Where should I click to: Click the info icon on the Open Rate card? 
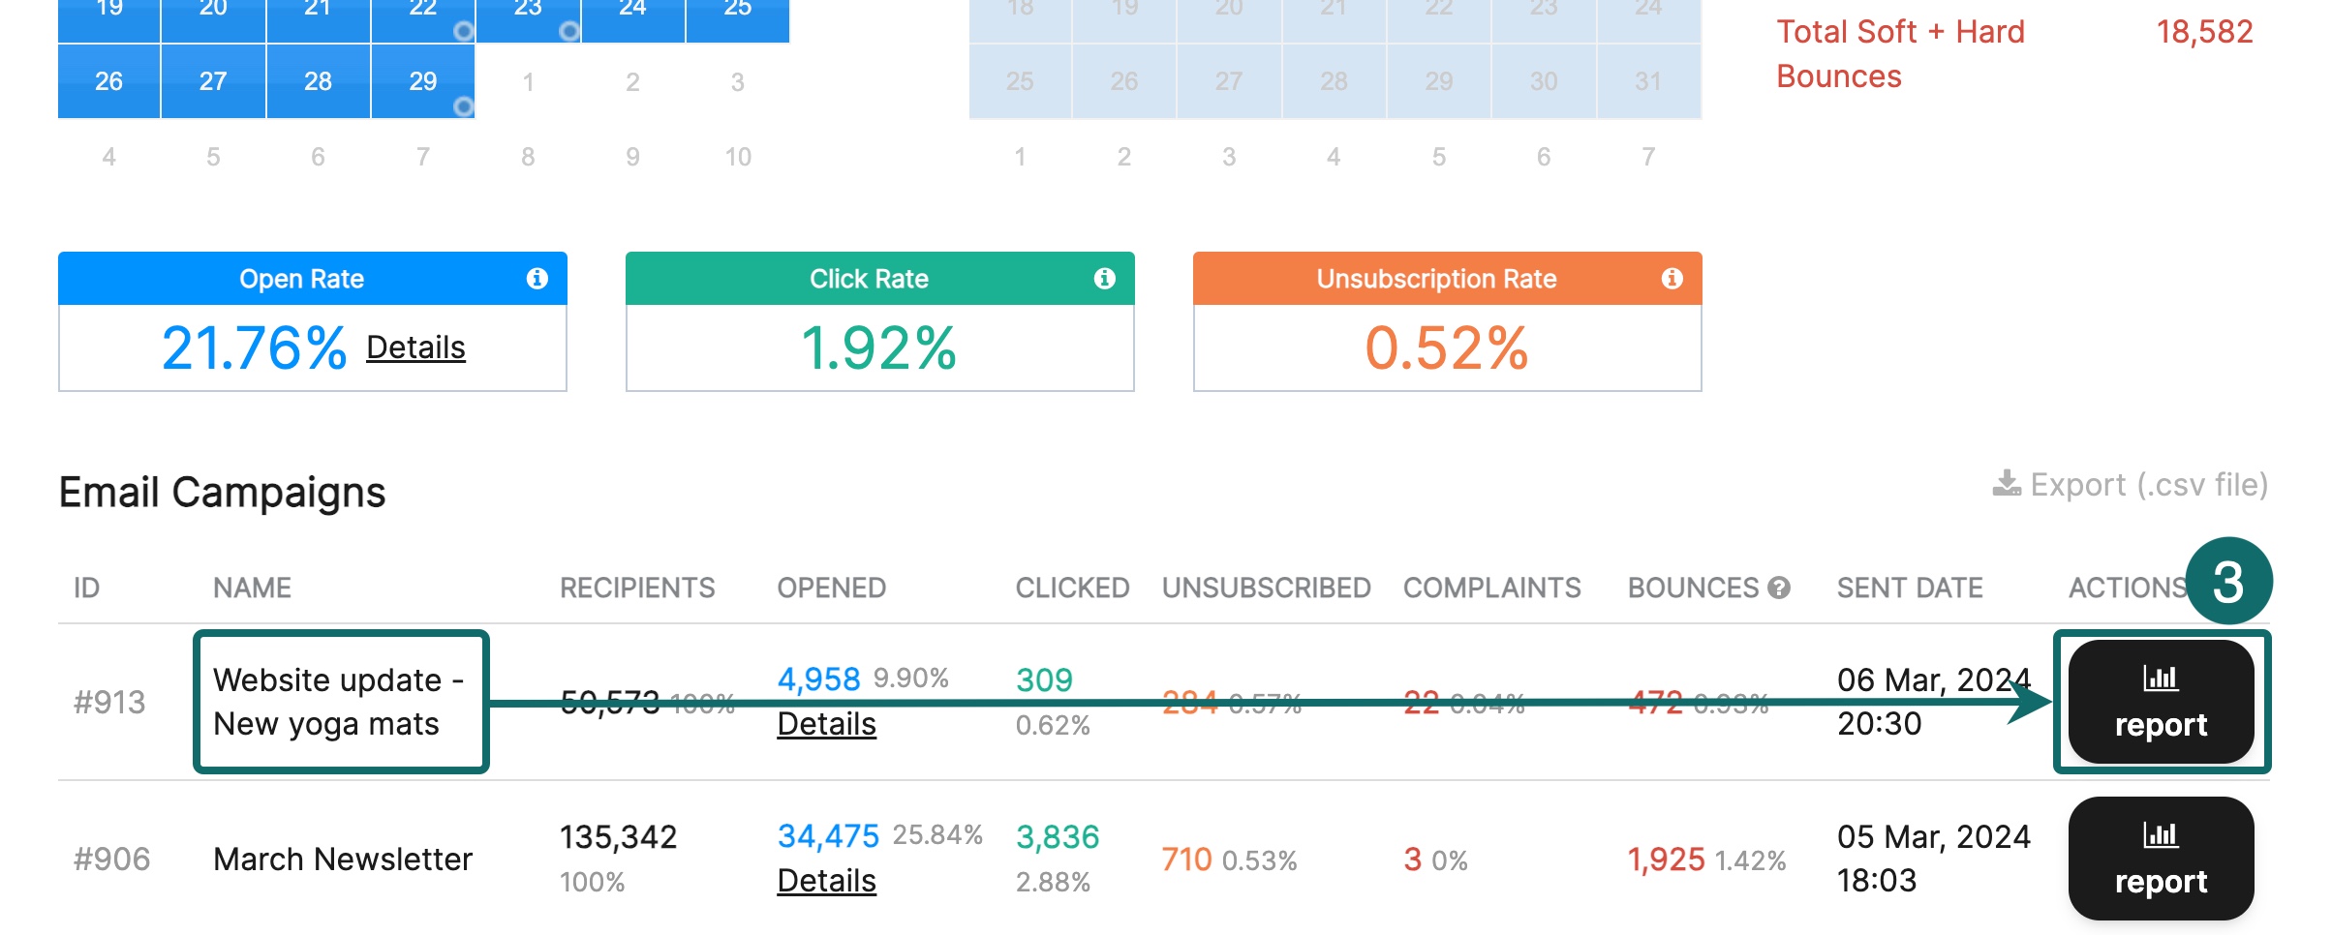pyautogui.click(x=536, y=279)
